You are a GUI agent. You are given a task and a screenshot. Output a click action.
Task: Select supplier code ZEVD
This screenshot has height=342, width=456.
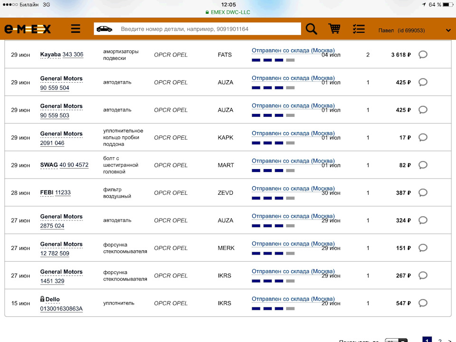click(x=225, y=193)
